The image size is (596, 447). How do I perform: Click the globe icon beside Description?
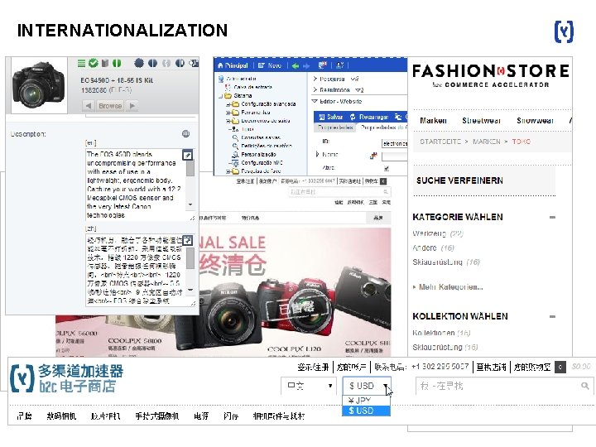click(x=186, y=133)
